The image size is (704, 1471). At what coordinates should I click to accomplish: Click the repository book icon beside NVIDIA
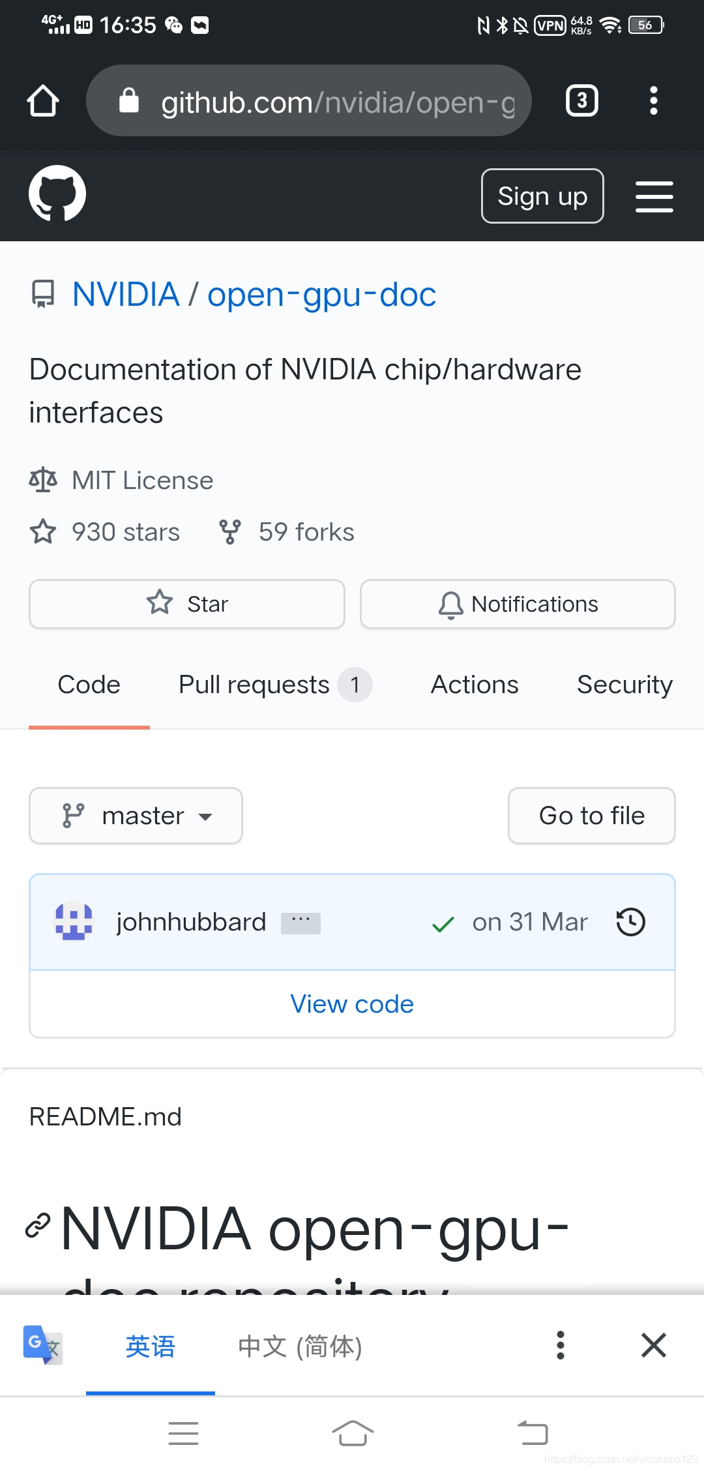click(43, 294)
